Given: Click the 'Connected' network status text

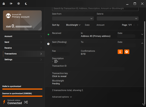Looking at the screenshot, I should [15, 103].
